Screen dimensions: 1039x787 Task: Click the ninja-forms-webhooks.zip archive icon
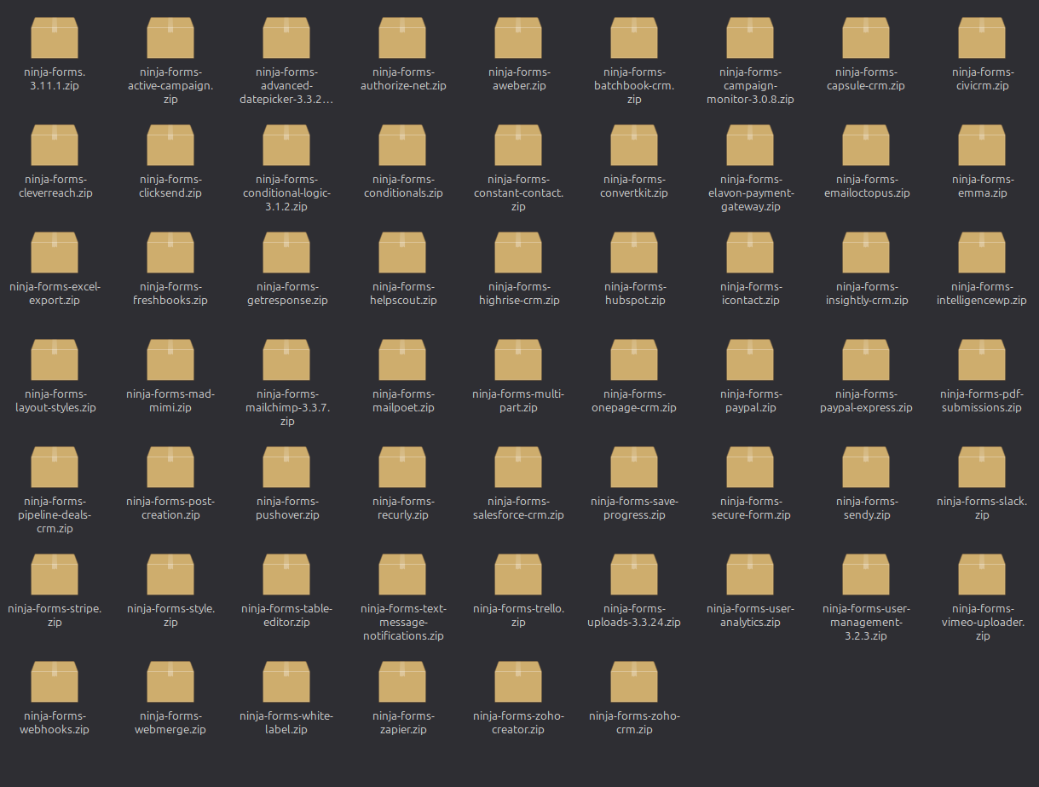(55, 681)
